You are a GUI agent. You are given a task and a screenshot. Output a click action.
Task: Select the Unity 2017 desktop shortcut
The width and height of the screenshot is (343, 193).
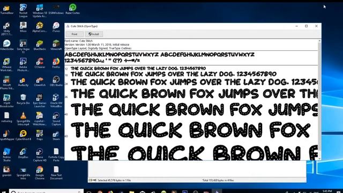point(7,29)
